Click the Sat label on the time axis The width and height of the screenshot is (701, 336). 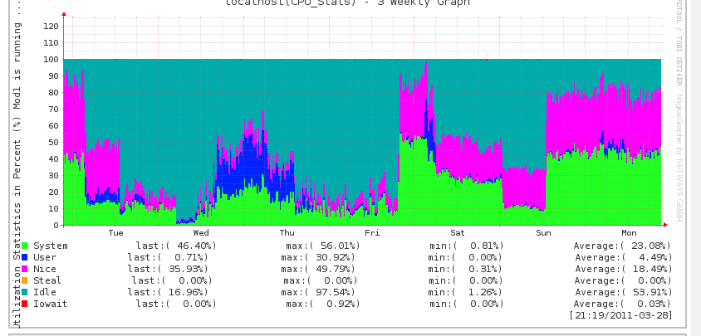[x=458, y=233]
